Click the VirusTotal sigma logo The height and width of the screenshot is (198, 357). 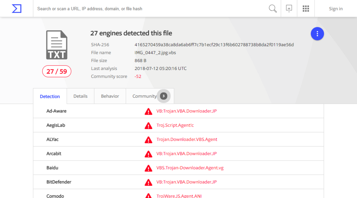coord(17,9)
